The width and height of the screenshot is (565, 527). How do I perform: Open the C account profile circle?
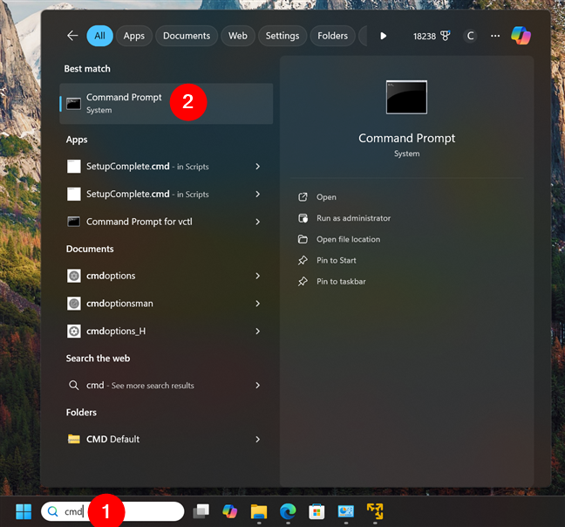470,36
